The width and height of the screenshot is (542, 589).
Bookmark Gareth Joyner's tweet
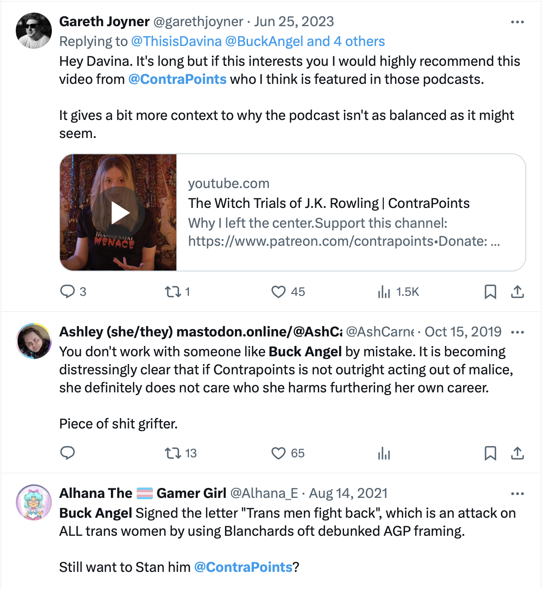(x=491, y=292)
